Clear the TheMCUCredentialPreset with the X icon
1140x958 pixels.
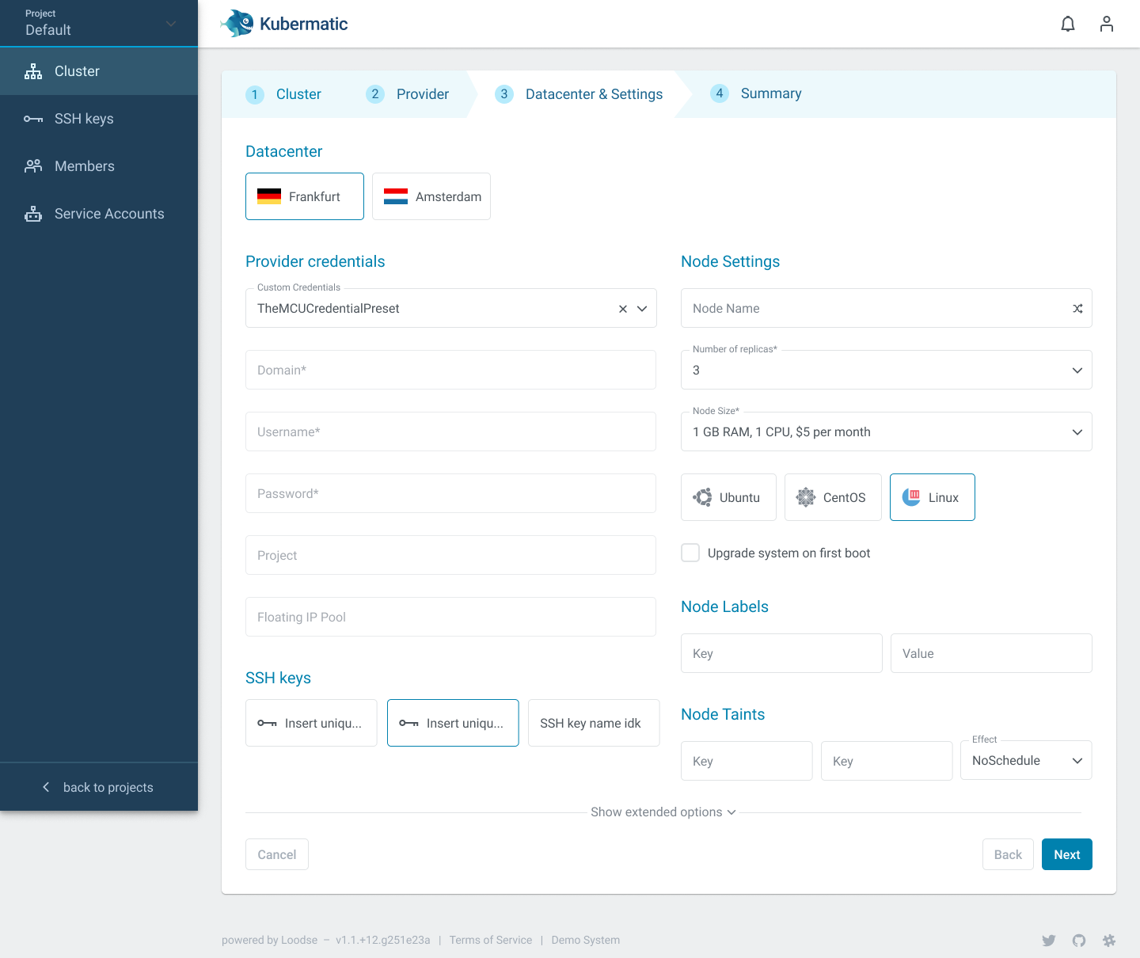pos(622,309)
